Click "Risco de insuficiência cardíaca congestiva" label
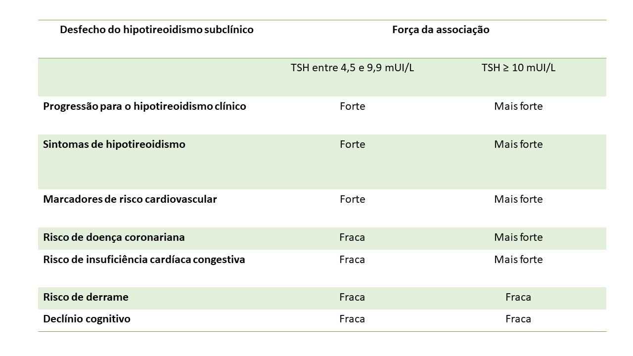633x356 pixels. [144, 260]
